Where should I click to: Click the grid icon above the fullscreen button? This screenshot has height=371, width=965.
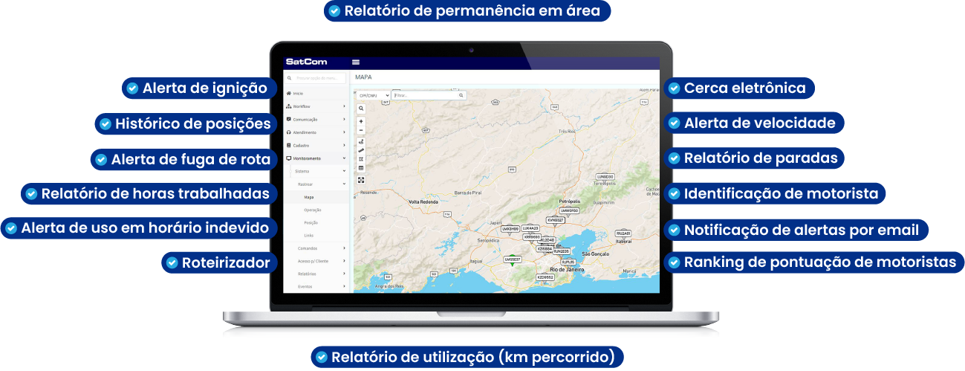[x=361, y=168]
